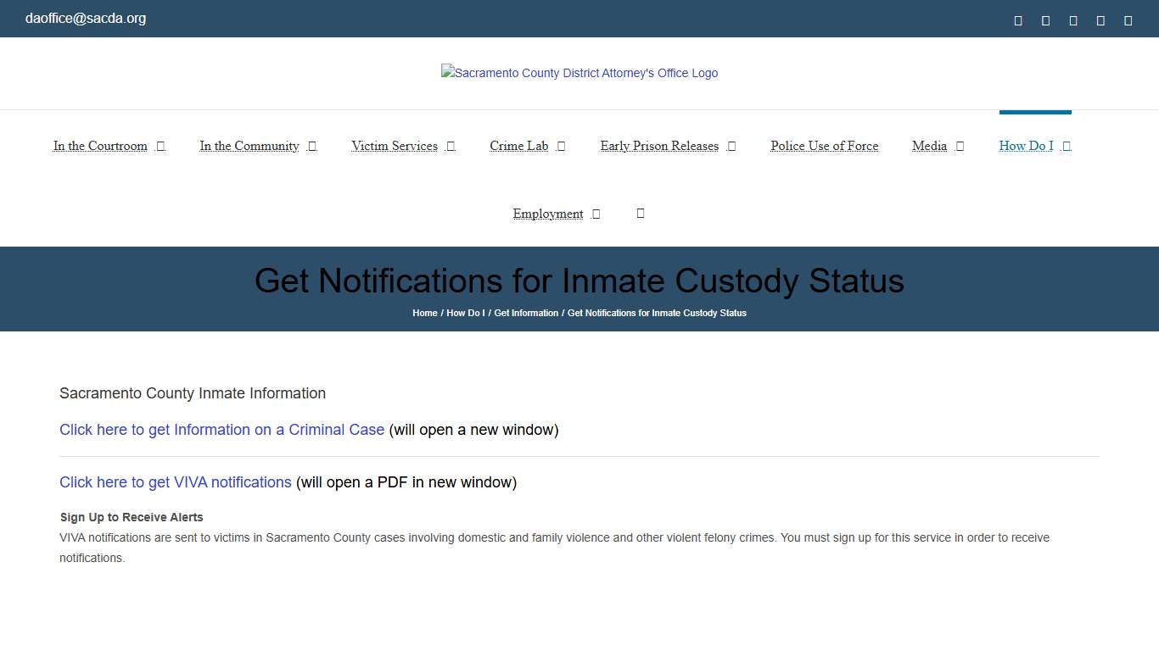Open the Facebook social icon in header

pos(1017,19)
